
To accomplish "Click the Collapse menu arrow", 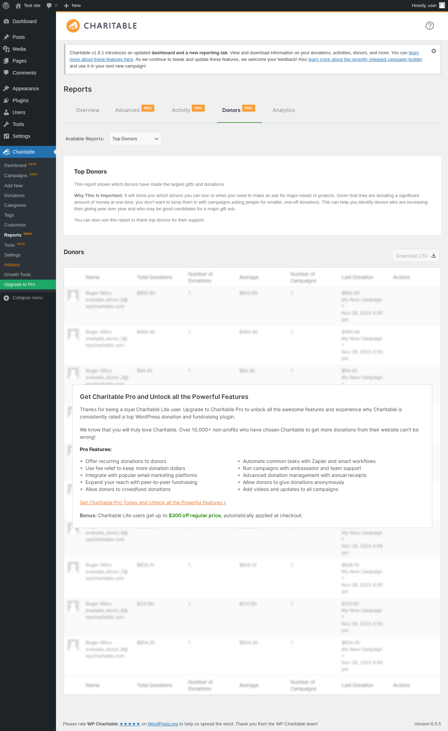I will [x=6, y=298].
